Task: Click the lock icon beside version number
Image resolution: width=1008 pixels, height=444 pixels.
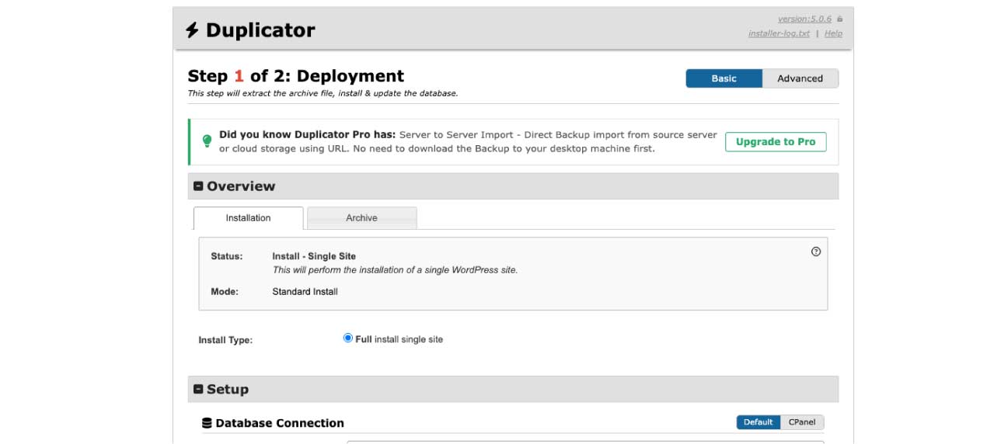Action: pos(840,19)
